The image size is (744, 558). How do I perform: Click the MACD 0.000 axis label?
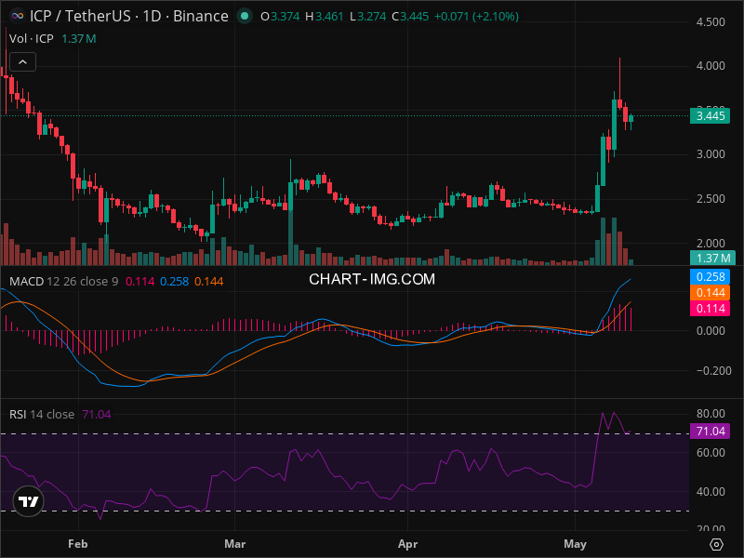(711, 331)
